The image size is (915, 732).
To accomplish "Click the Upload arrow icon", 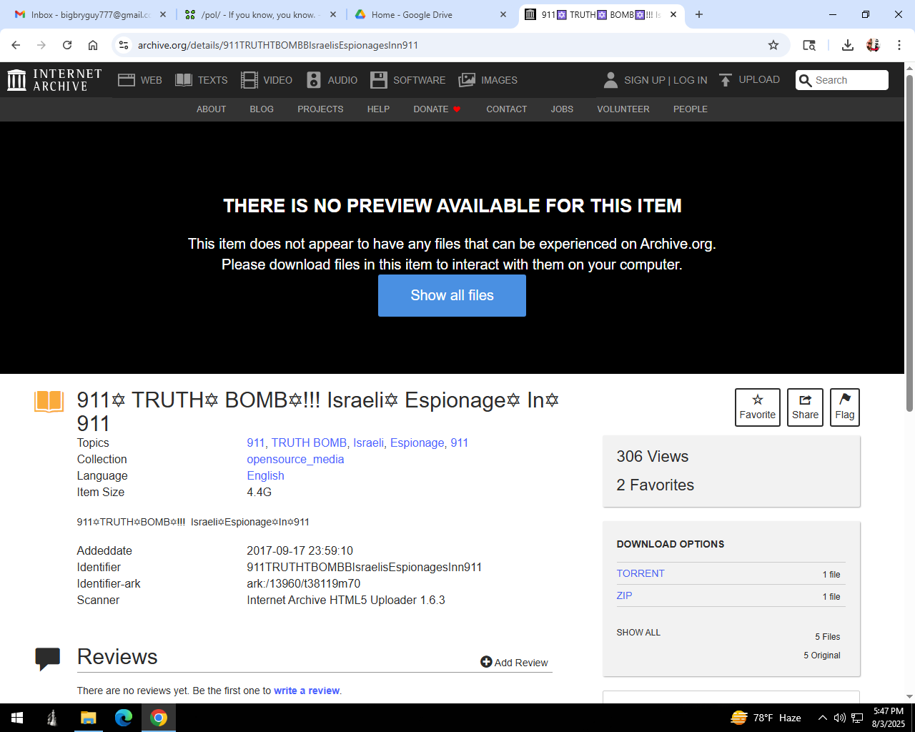I will coord(726,80).
